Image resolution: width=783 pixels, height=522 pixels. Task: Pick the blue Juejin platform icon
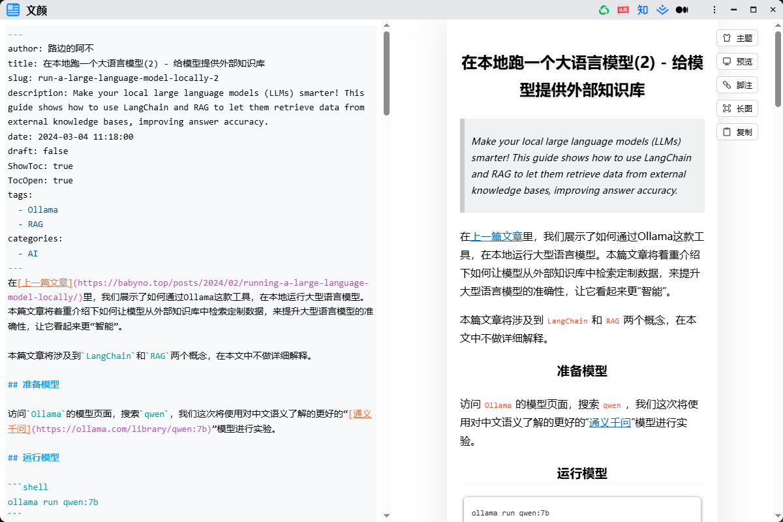[x=662, y=10]
